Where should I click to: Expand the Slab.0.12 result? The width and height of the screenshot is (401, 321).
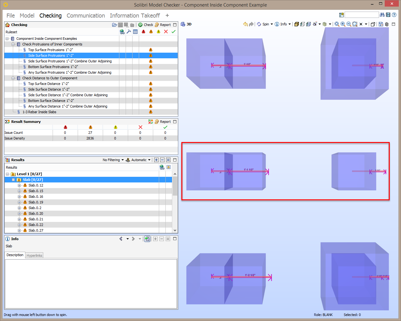(19, 186)
